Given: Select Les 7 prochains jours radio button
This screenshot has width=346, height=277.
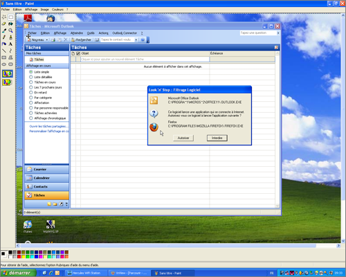Looking at the screenshot, I should pos(31,87).
